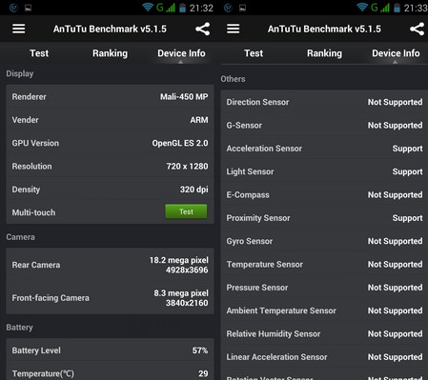The image size is (428, 380).
Task: Select the Front-facing Camera row
Action: [110, 298]
